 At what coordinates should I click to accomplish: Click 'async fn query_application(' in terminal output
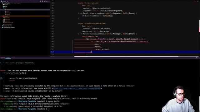tap(23, 78)
